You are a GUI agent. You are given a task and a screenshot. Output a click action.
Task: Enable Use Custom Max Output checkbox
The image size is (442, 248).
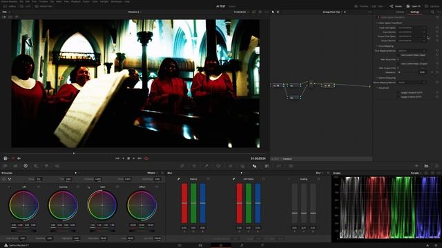point(398,64)
